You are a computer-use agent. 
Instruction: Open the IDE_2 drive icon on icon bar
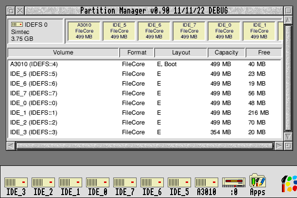click(43, 186)
